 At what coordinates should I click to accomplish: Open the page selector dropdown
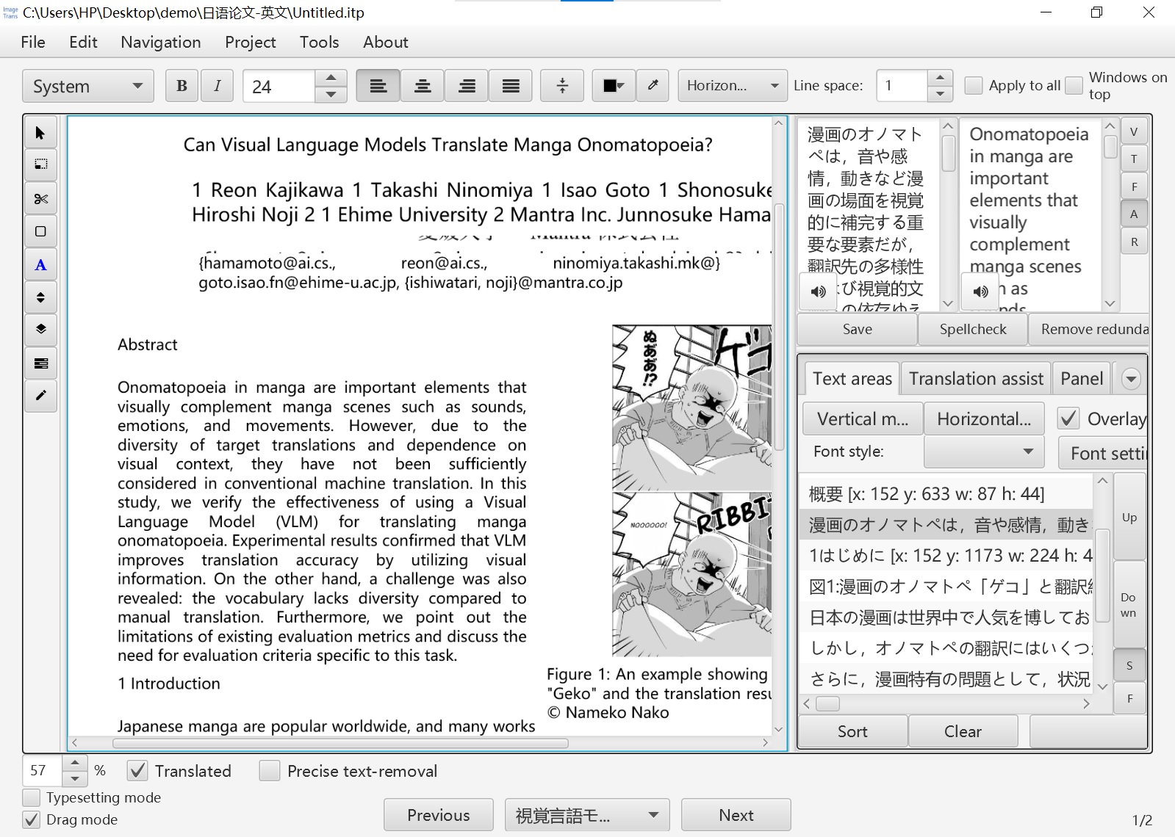587,815
